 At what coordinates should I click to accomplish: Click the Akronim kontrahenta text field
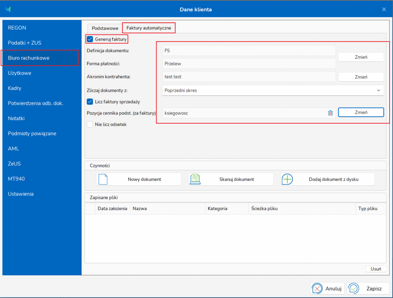click(248, 77)
